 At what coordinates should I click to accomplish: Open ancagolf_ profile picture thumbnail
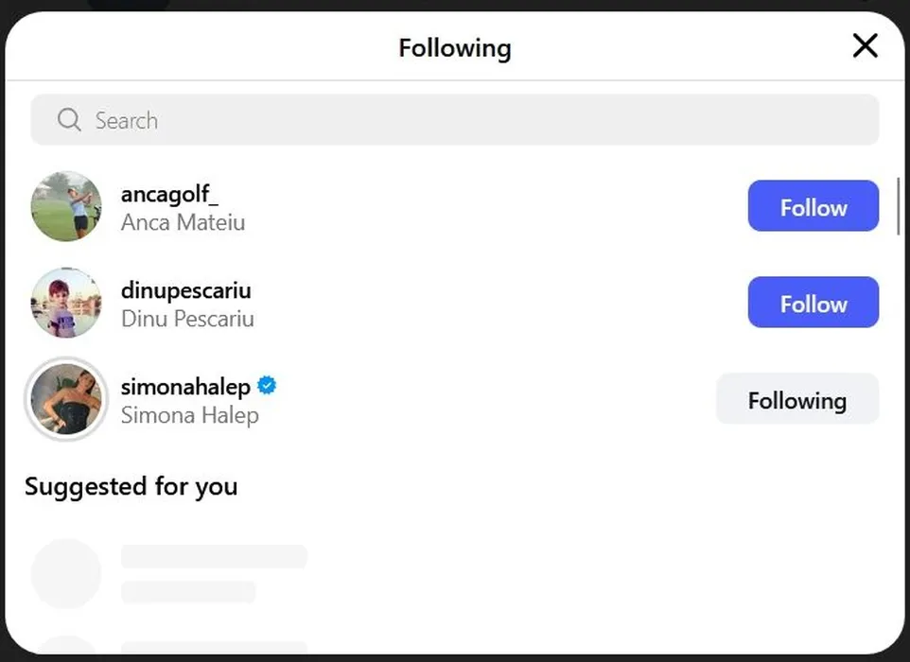(66, 206)
